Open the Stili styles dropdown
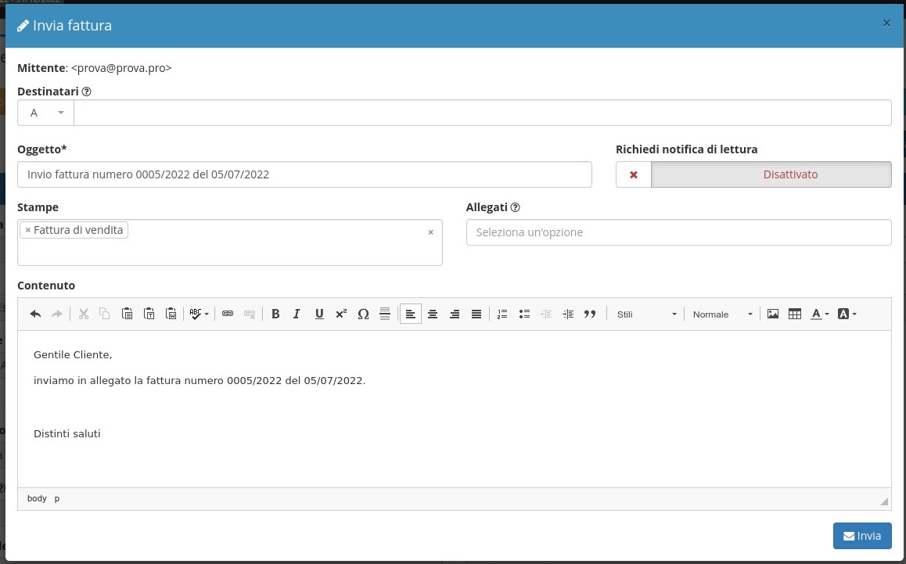Image resolution: width=906 pixels, height=564 pixels. pyautogui.click(x=646, y=314)
